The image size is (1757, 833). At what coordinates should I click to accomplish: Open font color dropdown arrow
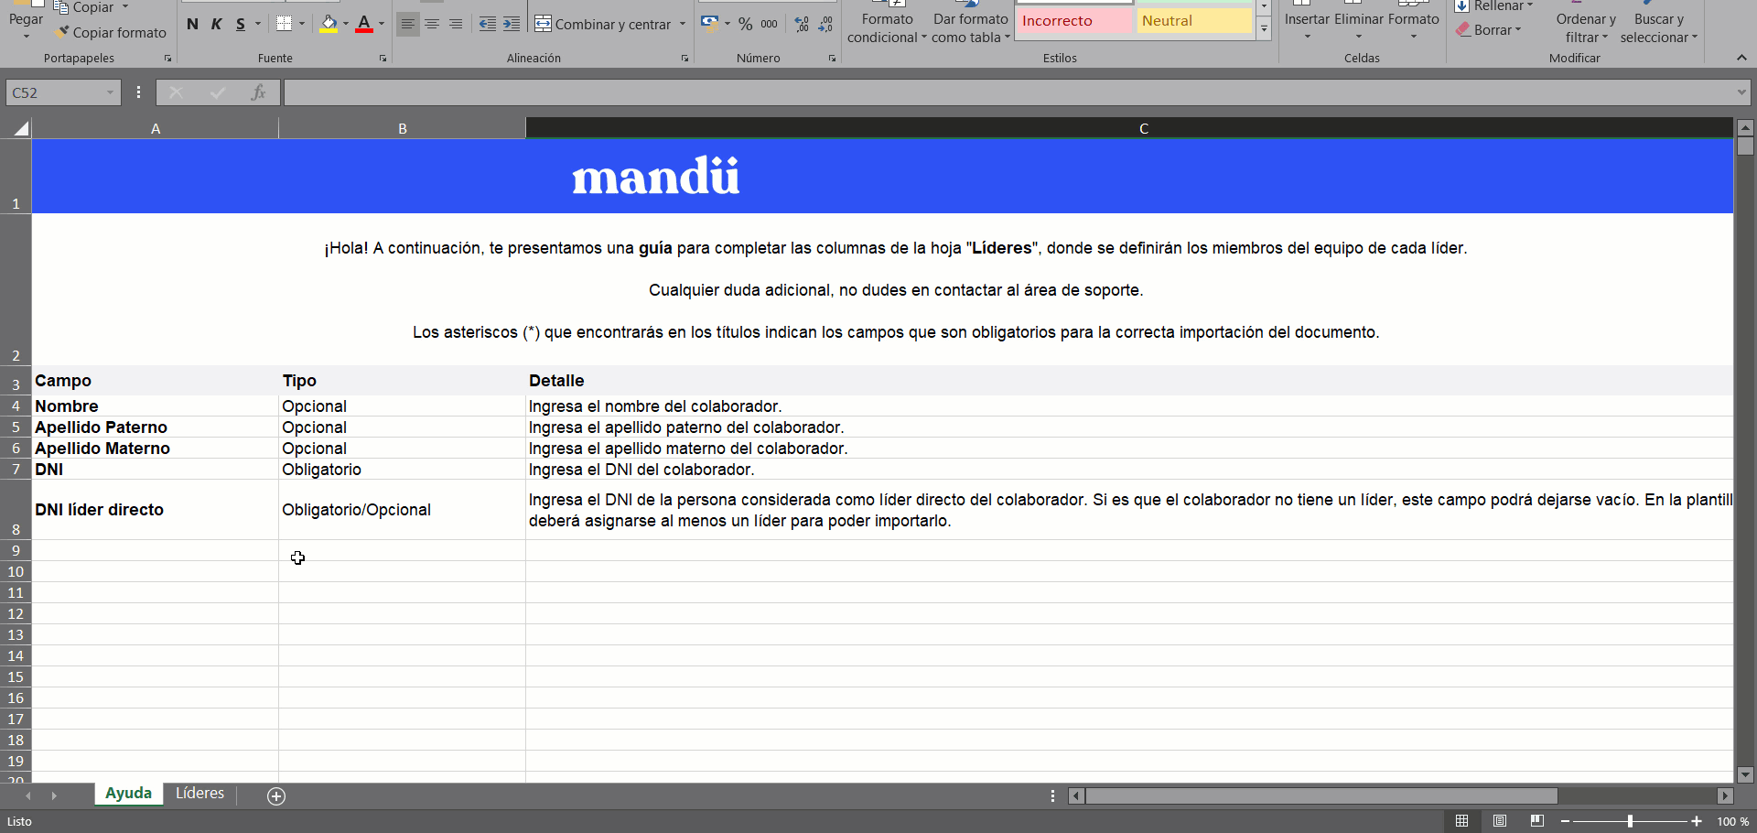(382, 25)
